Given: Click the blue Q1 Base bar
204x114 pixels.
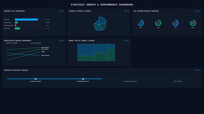Looking at the screenshot, I should [x=26, y=20].
